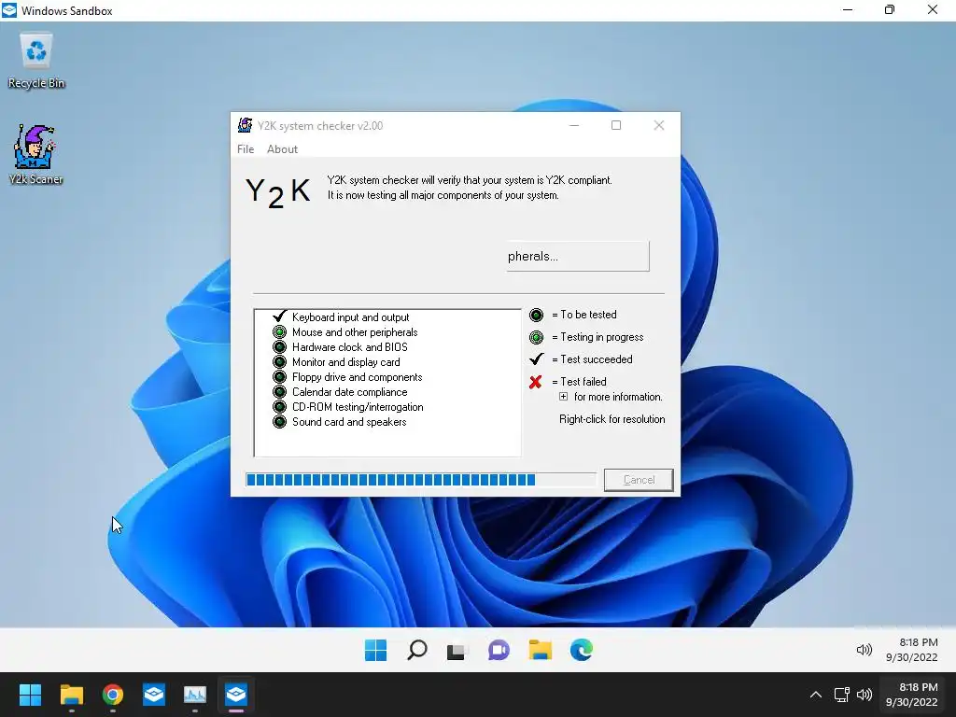Select the status light beside Floppy drive and components

pos(279,377)
